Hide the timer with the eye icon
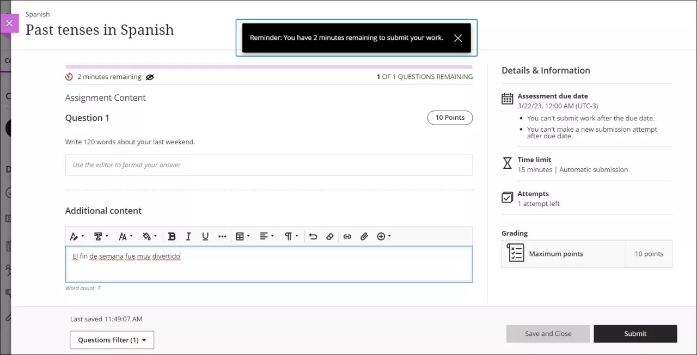This screenshot has width=697, height=355. click(x=150, y=77)
